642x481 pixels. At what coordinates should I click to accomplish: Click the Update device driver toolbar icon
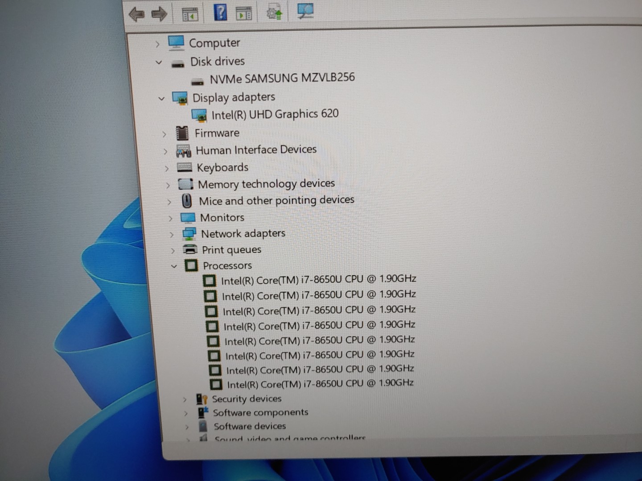tap(274, 12)
